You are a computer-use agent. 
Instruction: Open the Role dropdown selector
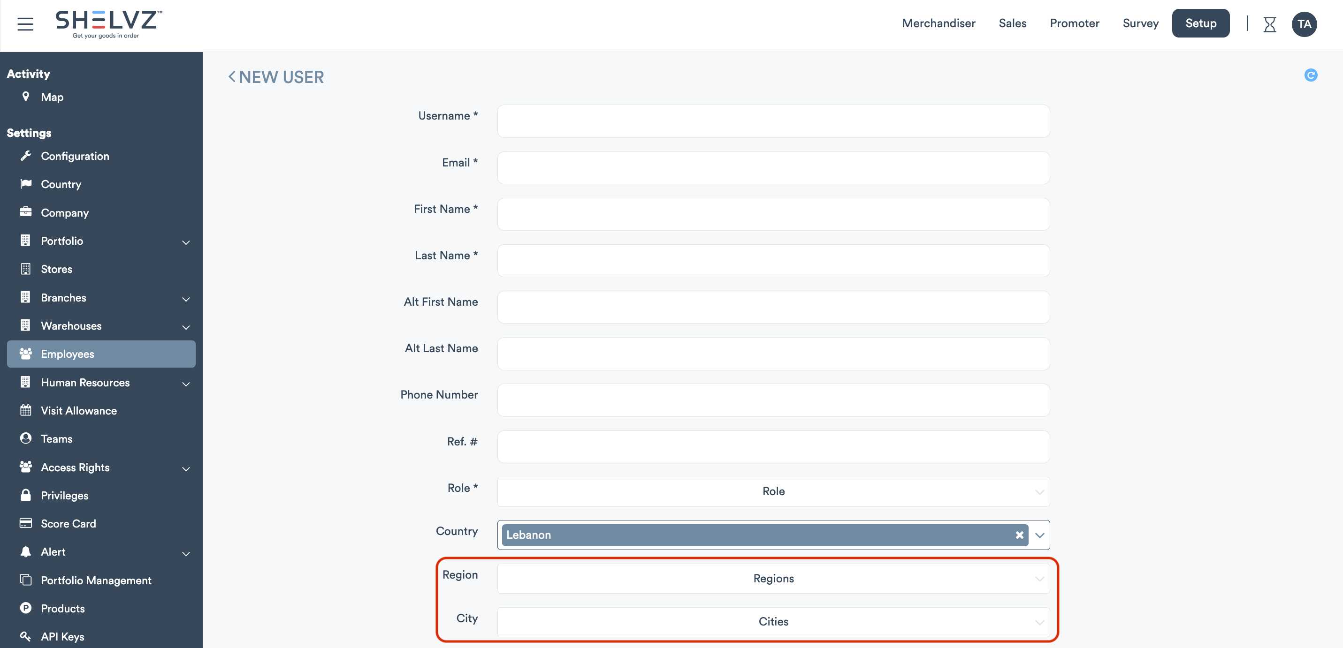click(772, 491)
